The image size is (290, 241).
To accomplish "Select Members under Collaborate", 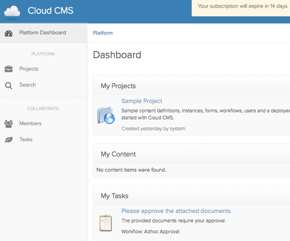I will (30, 123).
